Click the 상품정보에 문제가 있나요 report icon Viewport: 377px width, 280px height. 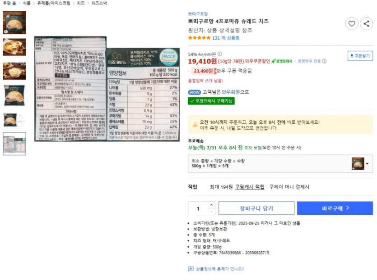(191, 269)
